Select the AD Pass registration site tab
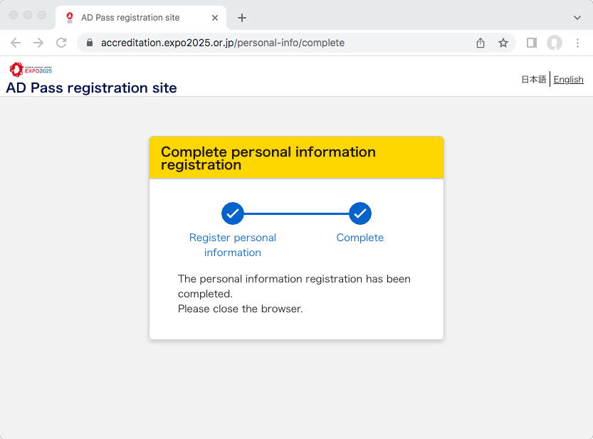 [x=130, y=18]
